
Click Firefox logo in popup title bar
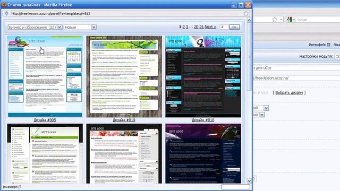[4, 5]
